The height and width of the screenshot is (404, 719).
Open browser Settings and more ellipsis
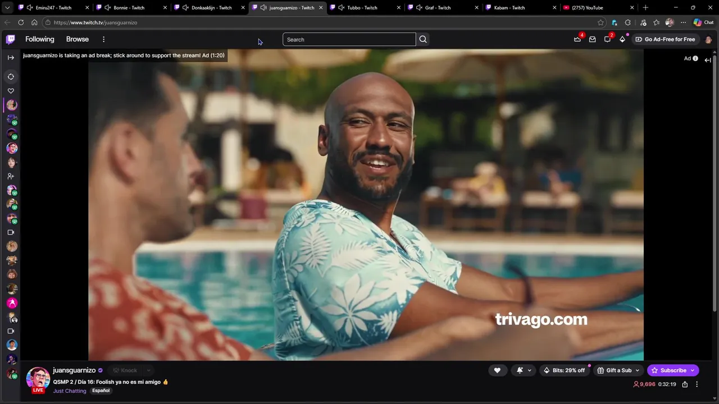(683, 22)
